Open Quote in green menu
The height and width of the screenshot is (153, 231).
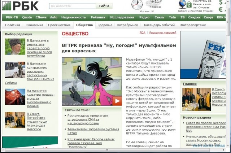pyautogui.click(x=27, y=17)
